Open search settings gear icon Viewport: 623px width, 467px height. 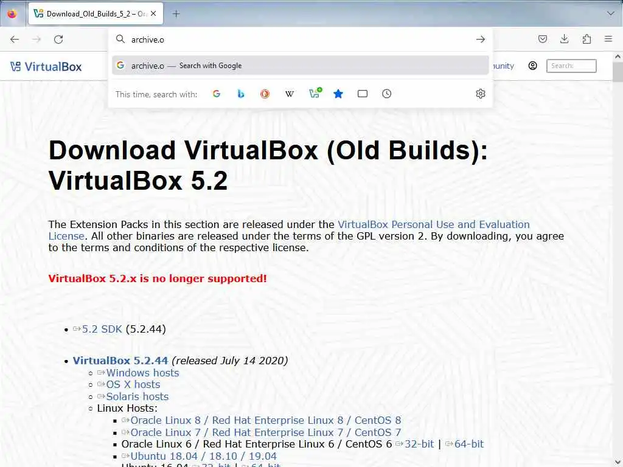(x=481, y=94)
